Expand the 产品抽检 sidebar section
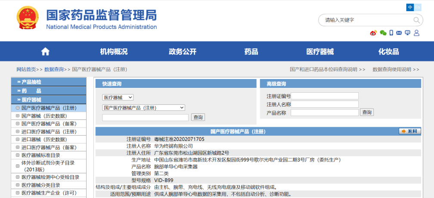This screenshot has height=198, width=434. click(x=49, y=82)
